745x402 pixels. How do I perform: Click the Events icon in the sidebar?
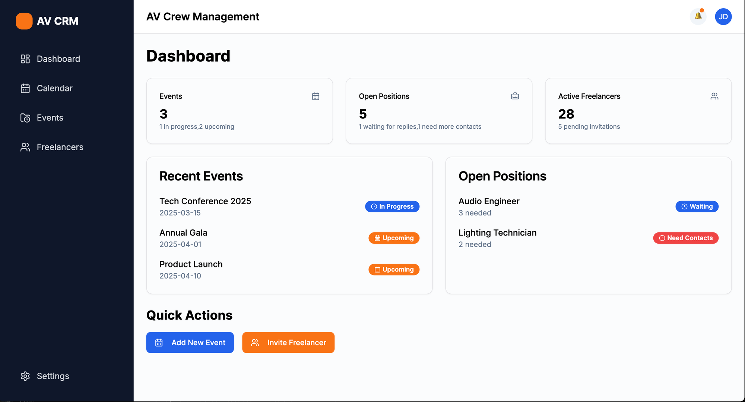click(25, 118)
